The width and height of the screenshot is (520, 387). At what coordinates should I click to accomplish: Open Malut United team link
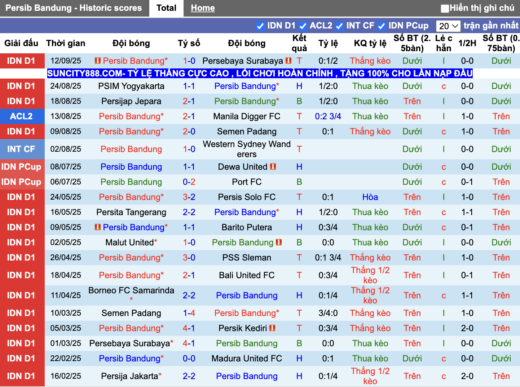point(129,243)
